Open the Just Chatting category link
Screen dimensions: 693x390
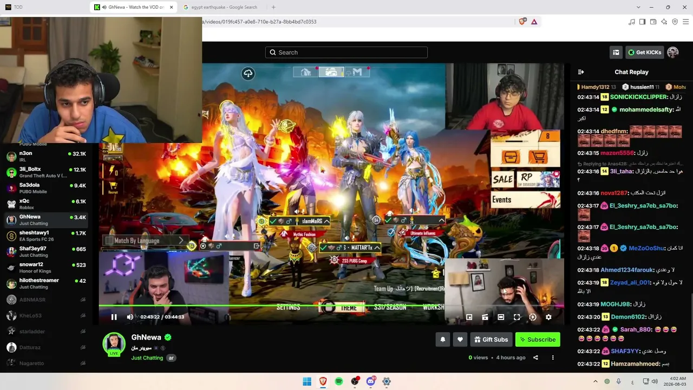147,358
